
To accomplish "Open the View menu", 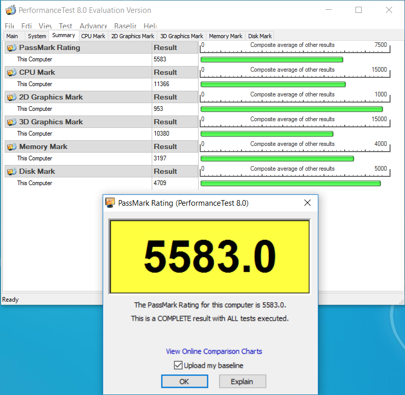I will point(45,26).
